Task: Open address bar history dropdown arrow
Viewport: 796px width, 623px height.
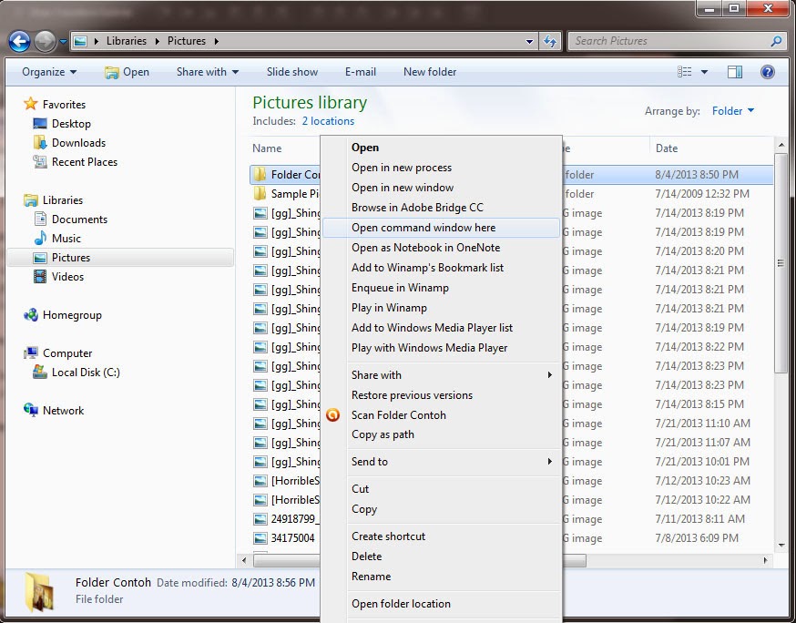Action: pyautogui.click(x=529, y=42)
